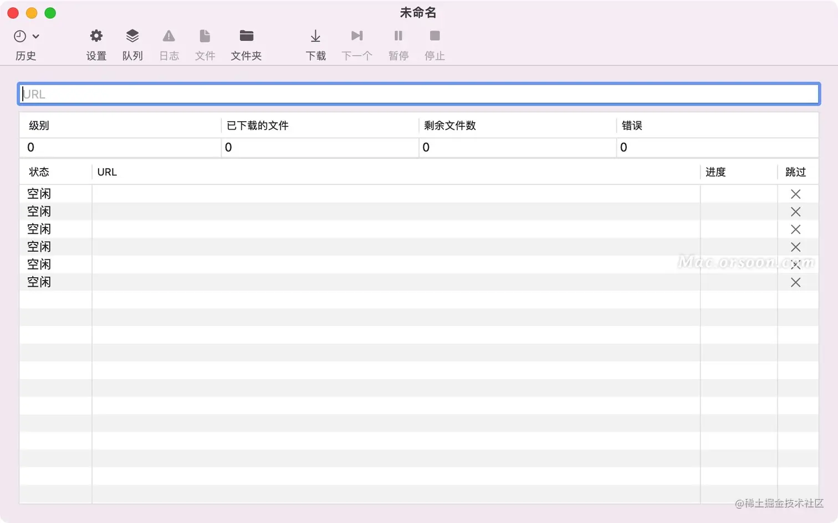Screen dimensions: 838x523
Task: Click the 0 value under 错误
Action: (x=624, y=147)
